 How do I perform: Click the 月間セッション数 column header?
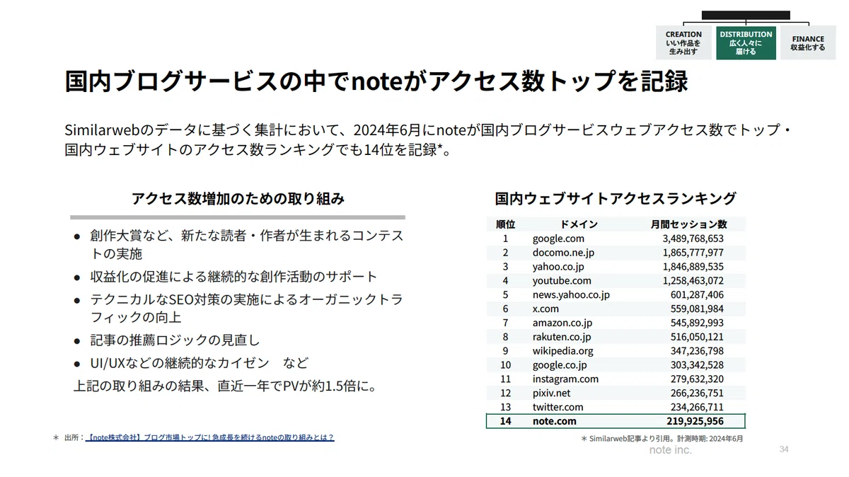coord(688,224)
